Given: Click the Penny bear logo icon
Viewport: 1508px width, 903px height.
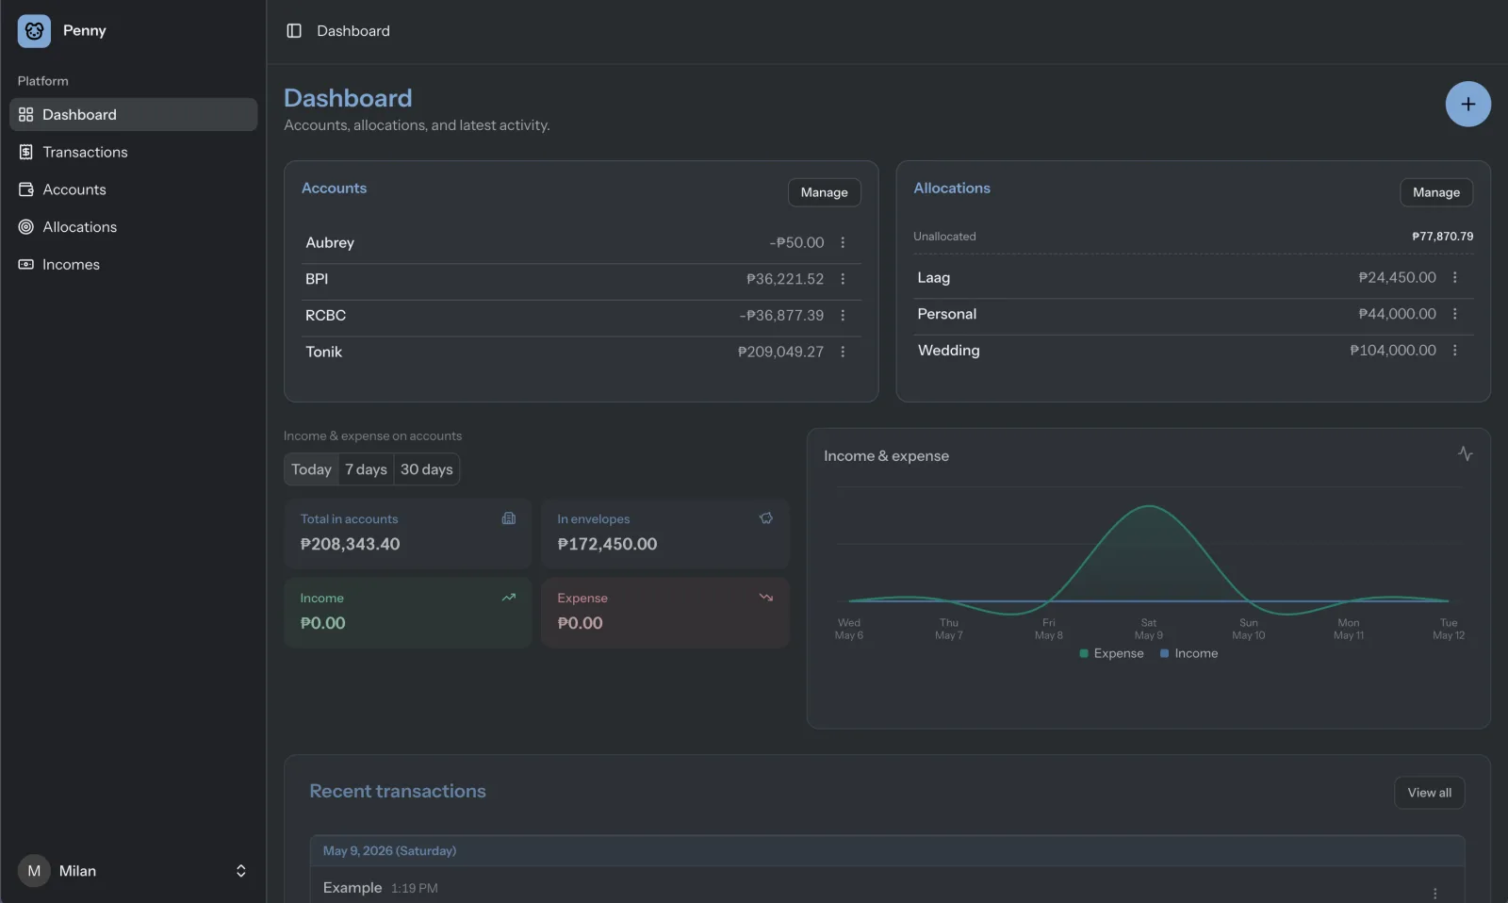Looking at the screenshot, I should pyautogui.click(x=34, y=31).
